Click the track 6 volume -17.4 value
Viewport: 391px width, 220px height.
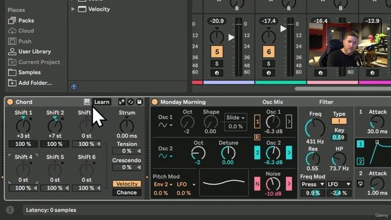tap(269, 21)
